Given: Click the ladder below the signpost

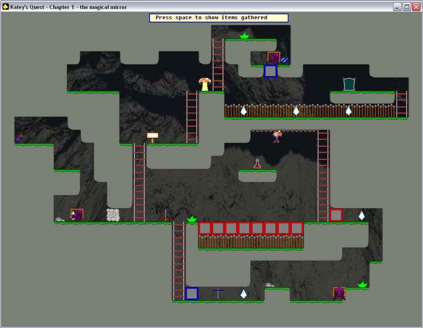Looking at the screenshot, I should (139, 182).
